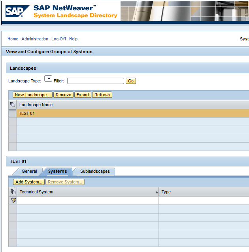Viewport: 249px width, 252px height.
Task: Click the Export button
Action: [x=83, y=95]
